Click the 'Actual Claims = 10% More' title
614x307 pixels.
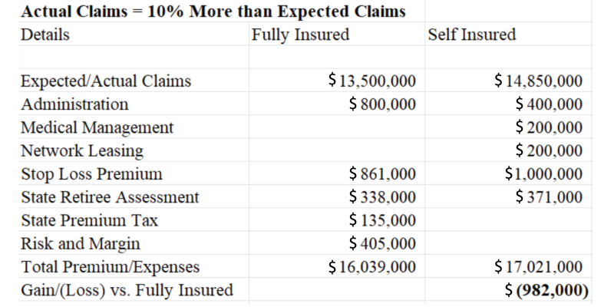click(213, 12)
